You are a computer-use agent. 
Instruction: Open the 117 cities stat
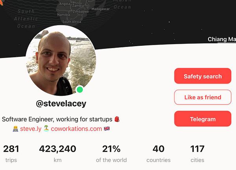point(197,153)
